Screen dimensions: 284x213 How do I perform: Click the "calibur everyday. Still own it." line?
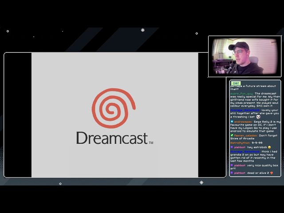[x=252, y=106]
